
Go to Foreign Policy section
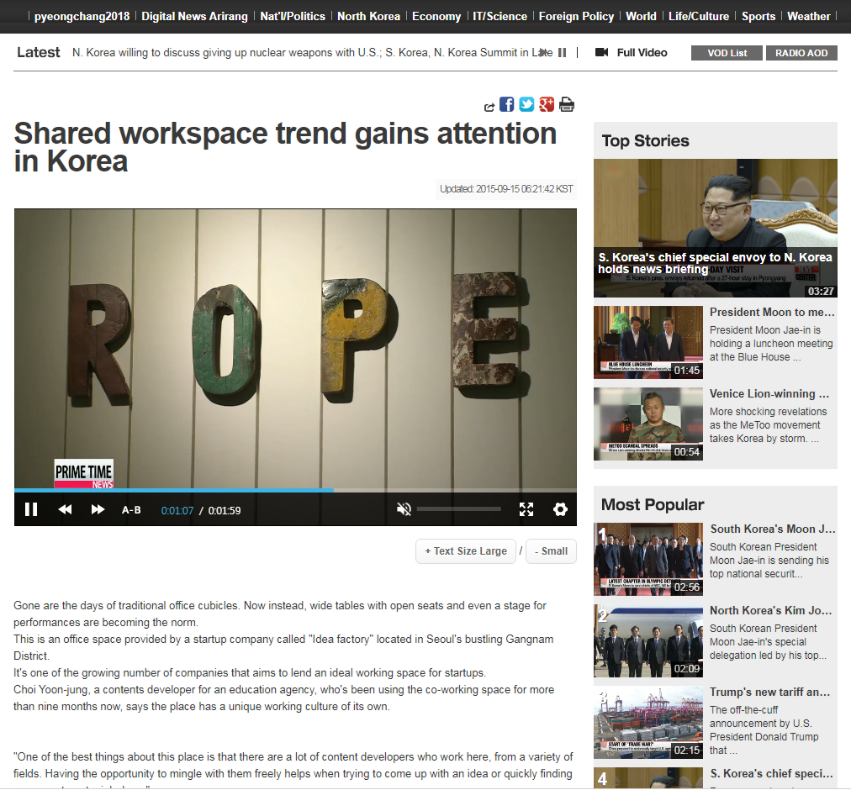pyautogui.click(x=576, y=16)
